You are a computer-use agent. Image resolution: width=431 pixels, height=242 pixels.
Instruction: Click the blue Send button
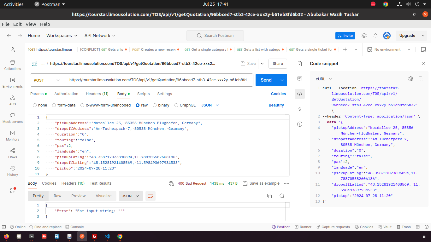coord(266,80)
